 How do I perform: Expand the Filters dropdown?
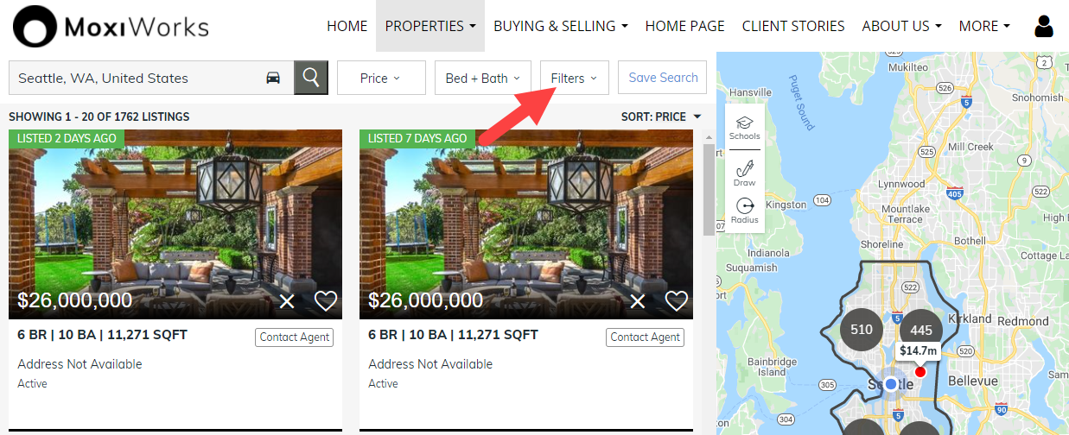(x=574, y=78)
